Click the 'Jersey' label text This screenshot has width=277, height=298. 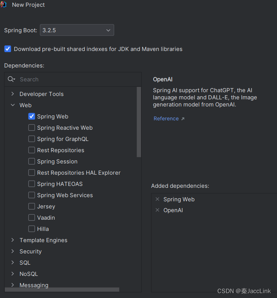pos(46,207)
